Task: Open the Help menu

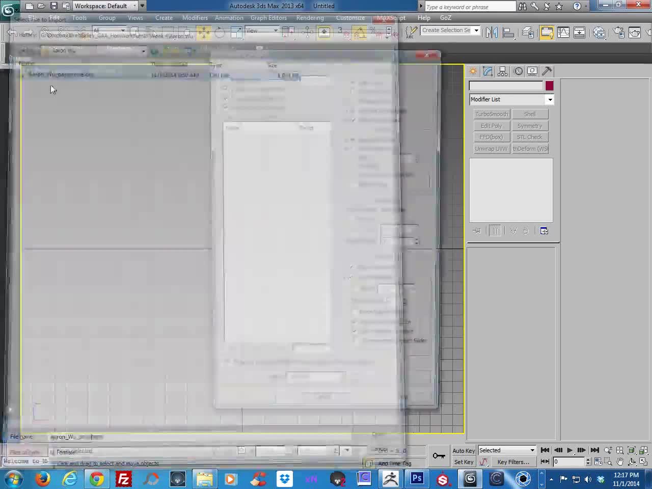Action: tap(424, 18)
